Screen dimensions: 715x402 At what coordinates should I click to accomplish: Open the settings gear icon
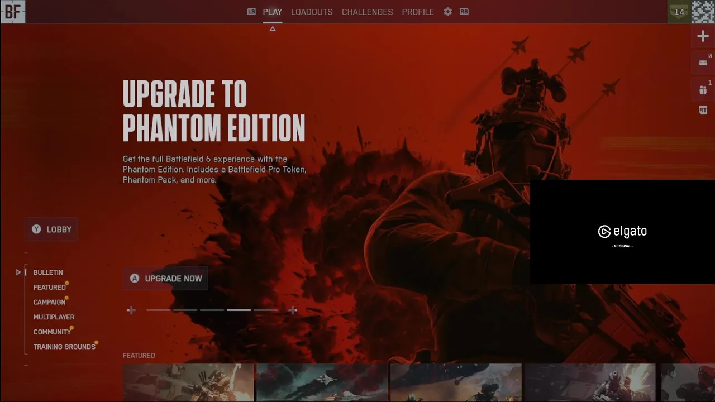[x=447, y=12]
